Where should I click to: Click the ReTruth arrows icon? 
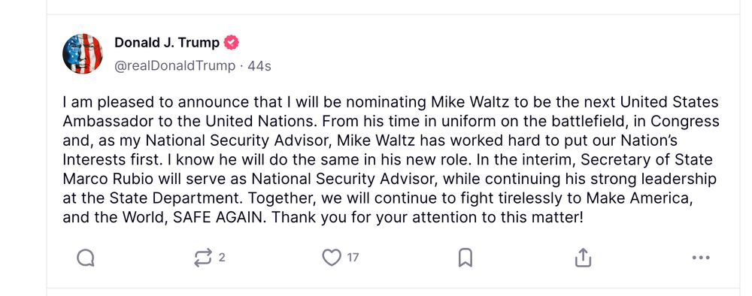[203, 258]
